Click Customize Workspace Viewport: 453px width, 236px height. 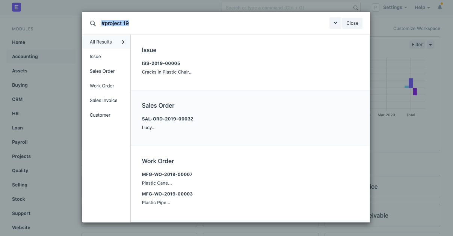(x=416, y=28)
